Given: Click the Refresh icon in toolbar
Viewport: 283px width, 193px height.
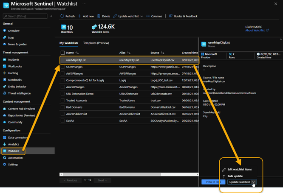Looking at the screenshot, I should point(62,16).
